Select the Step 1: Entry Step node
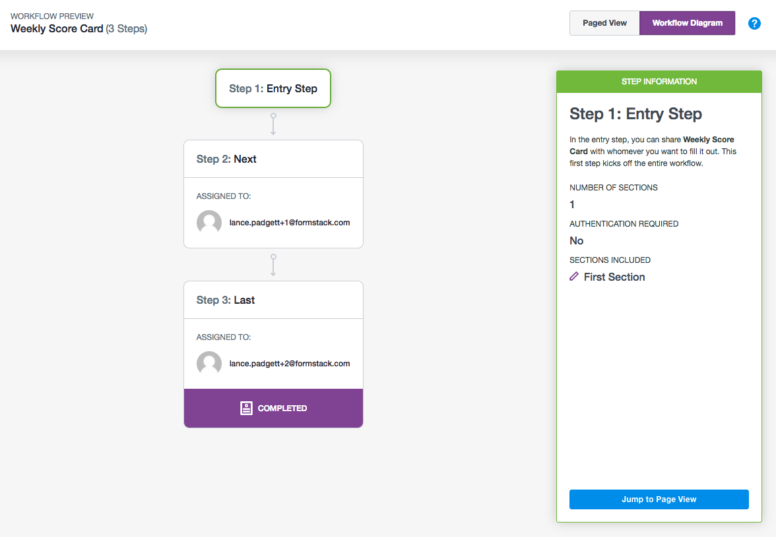This screenshot has height=537, width=776. point(273,88)
